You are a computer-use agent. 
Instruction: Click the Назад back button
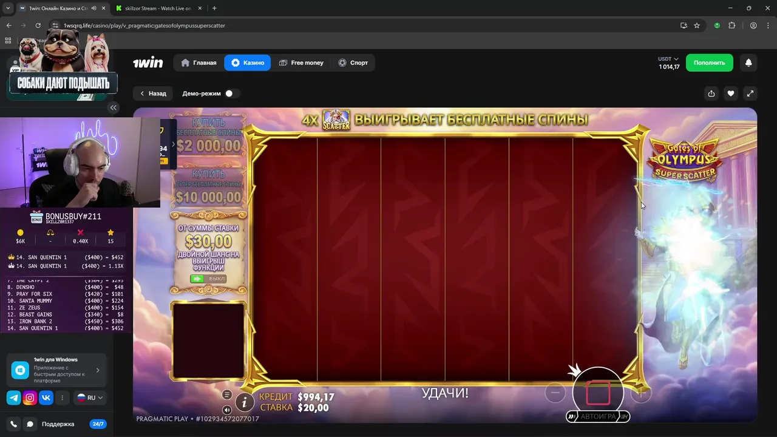(x=153, y=93)
